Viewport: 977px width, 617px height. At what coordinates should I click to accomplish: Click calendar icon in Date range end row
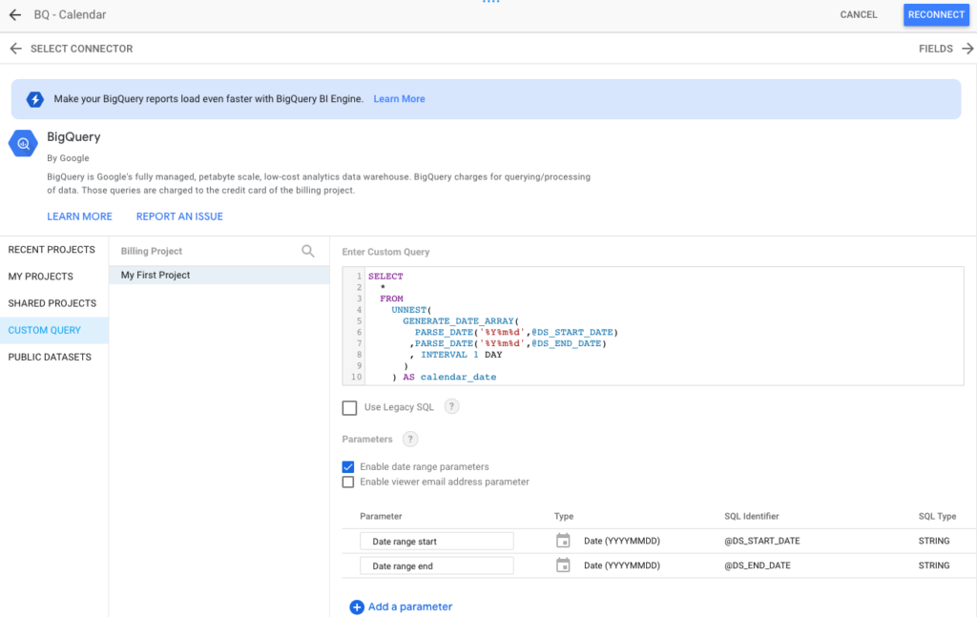563,566
